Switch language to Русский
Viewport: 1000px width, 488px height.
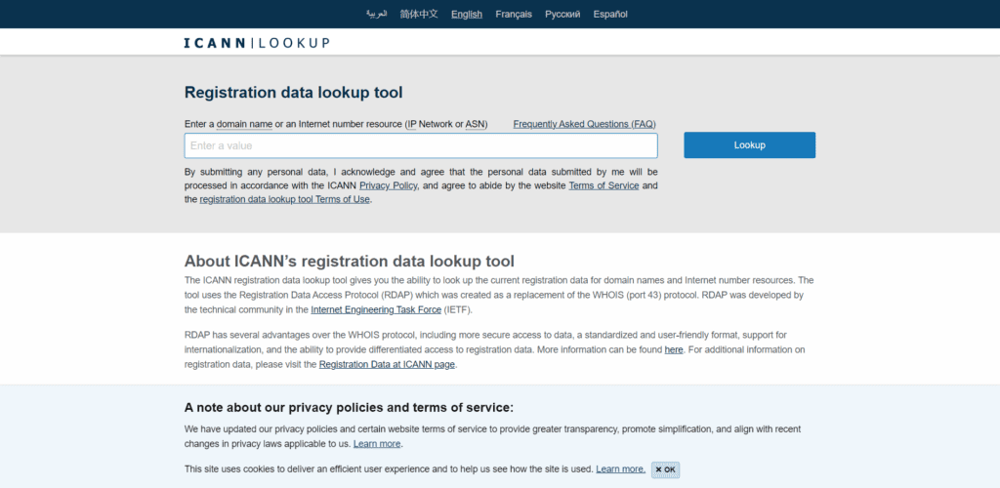[x=562, y=14]
